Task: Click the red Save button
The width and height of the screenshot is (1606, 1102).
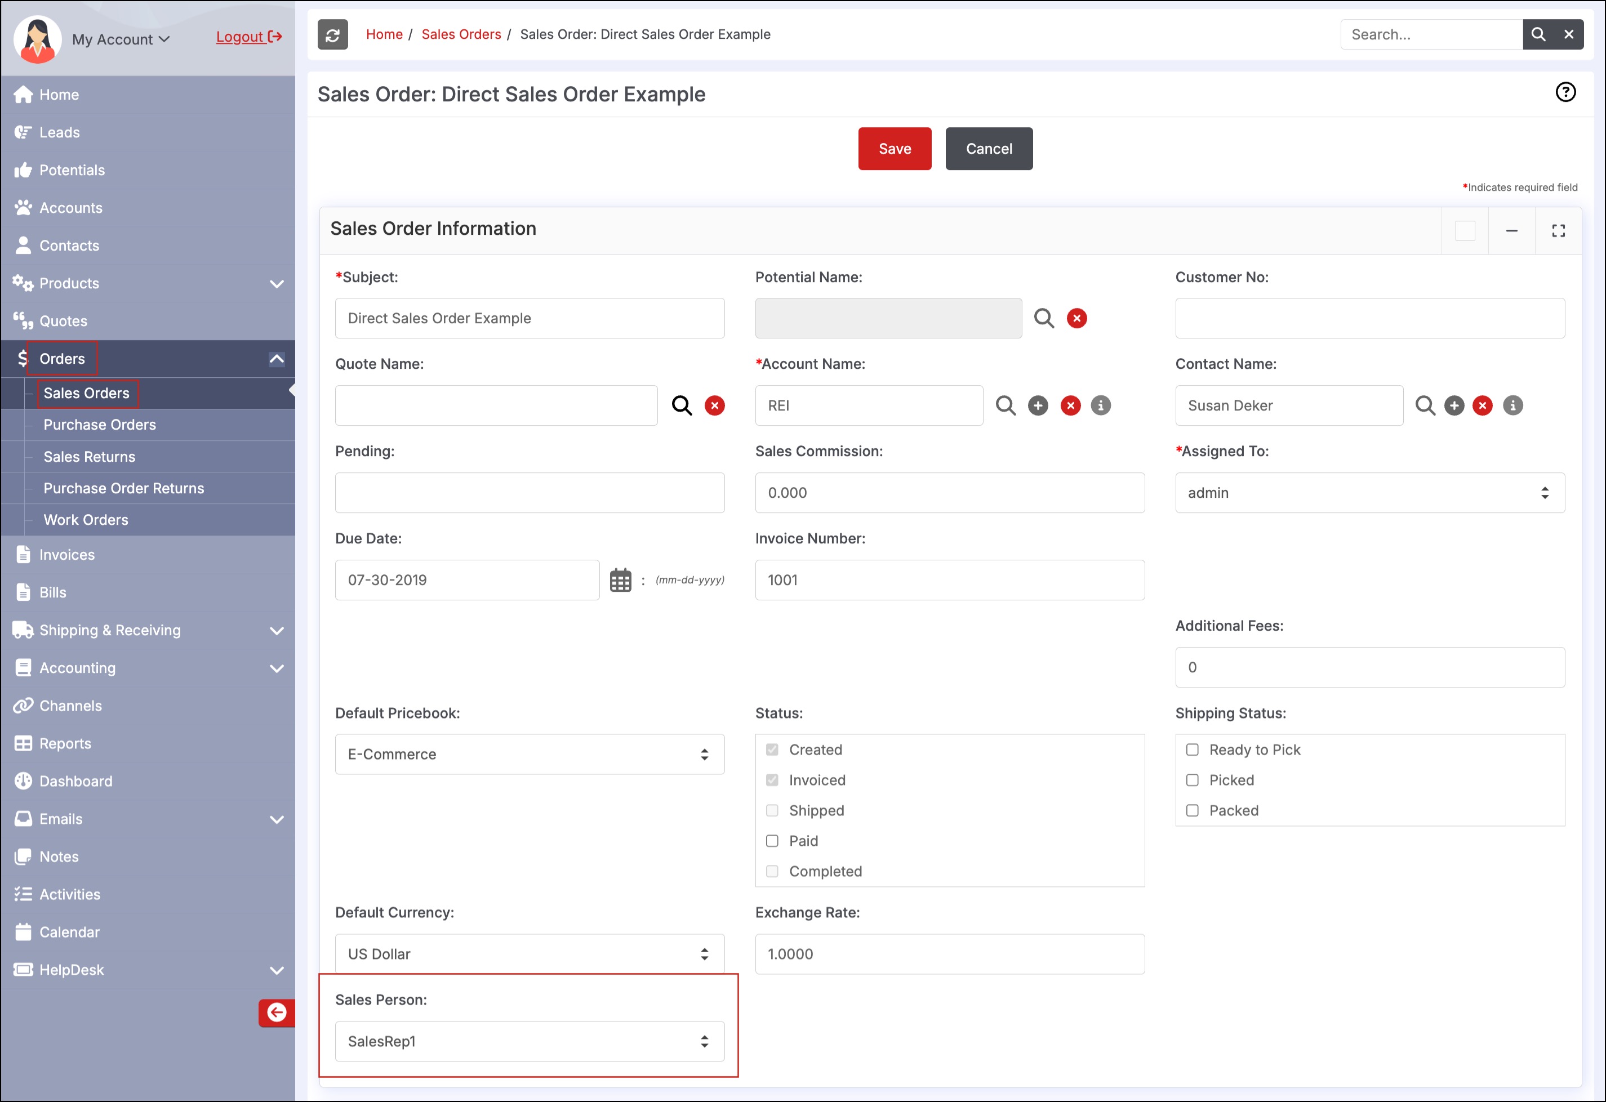Action: (x=894, y=149)
